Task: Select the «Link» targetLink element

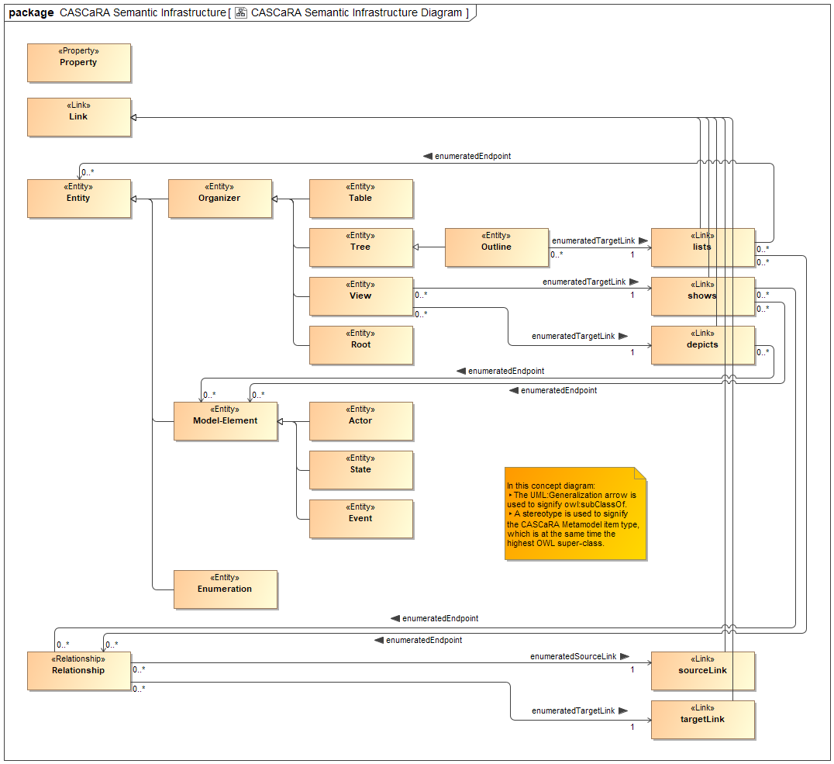Action: (702, 719)
